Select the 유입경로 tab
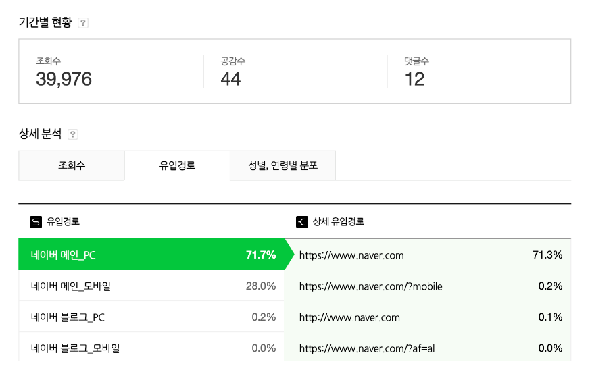 click(177, 165)
